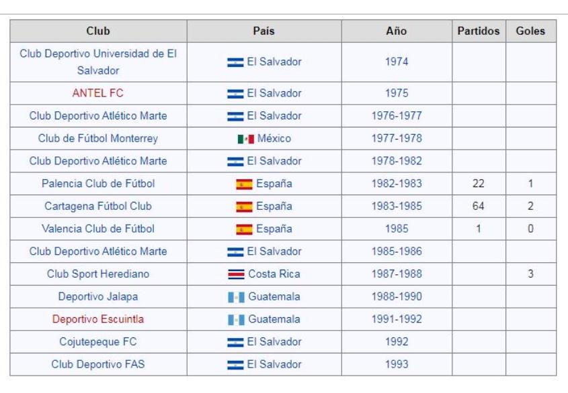The image size is (568, 393).
Task: Click the El Salvador flag in the 1974 row
Action: [235, 62]
